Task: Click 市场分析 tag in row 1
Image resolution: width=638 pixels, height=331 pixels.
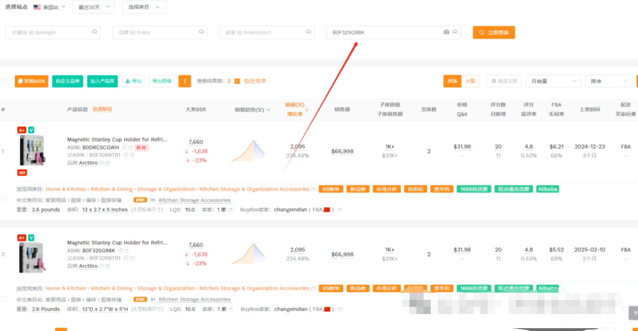Action: [x=387, y=189]
